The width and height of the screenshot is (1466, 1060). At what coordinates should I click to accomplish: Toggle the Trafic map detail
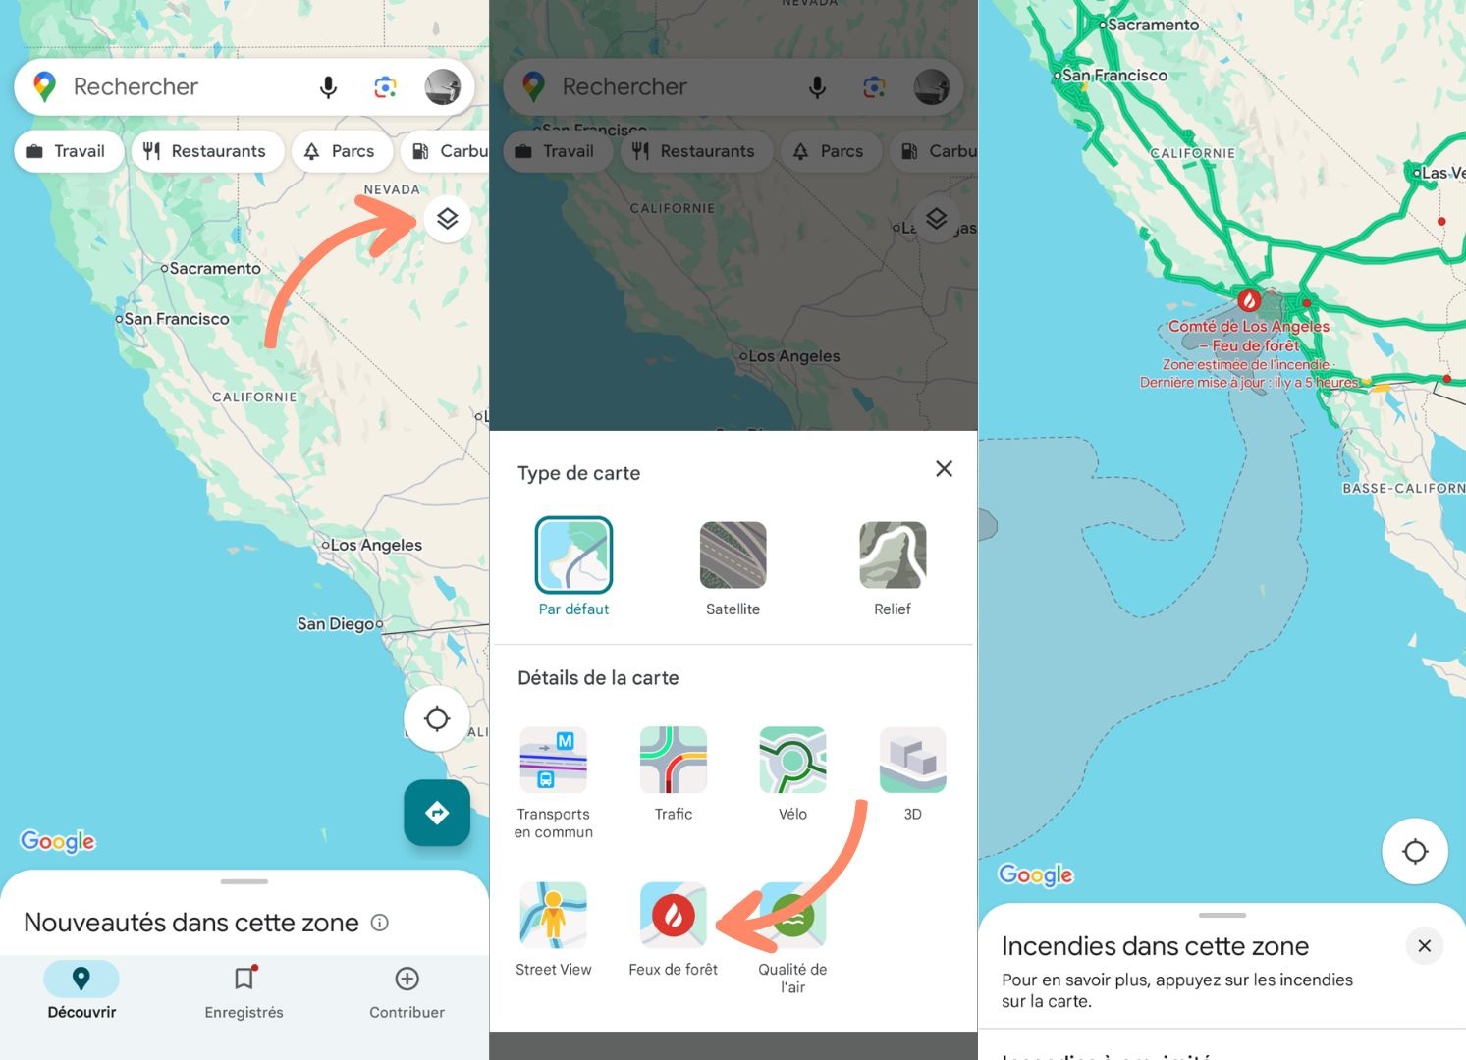click(x=674, y=773)
